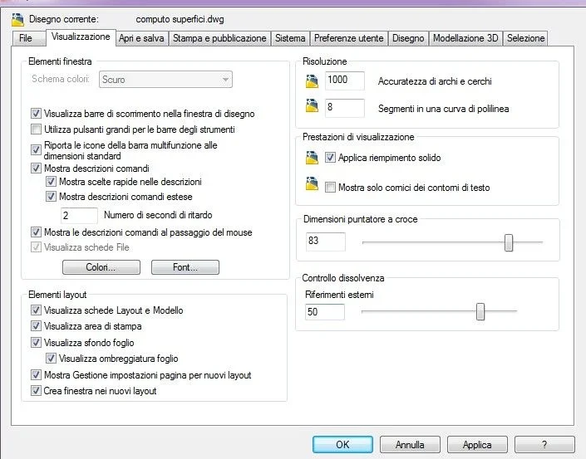
Task: Click the drawing icon beside Segmenti in una curva
Action: point(312,106)
